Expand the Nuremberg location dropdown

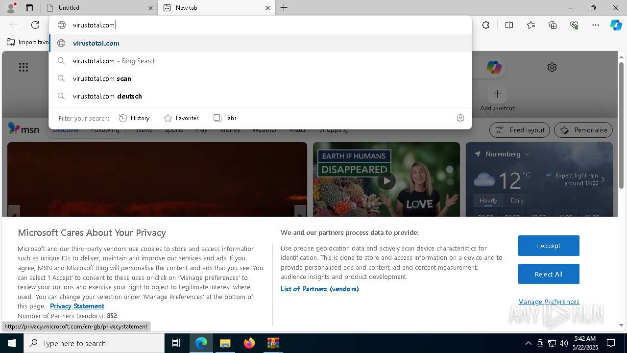pyautogui.click(x=527, y=154)
